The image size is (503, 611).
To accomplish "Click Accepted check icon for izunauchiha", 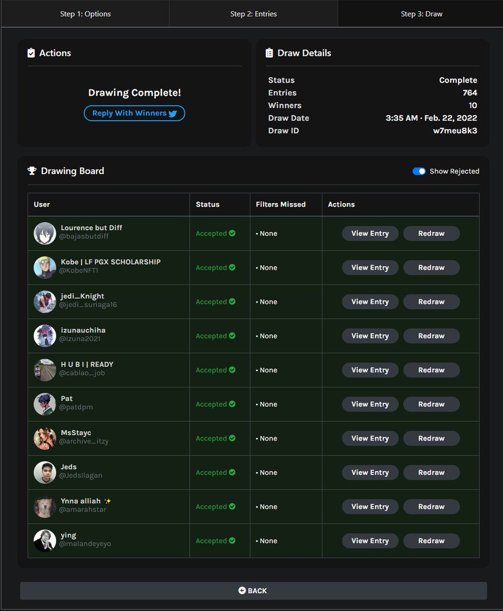I will [x=232, y=336].
